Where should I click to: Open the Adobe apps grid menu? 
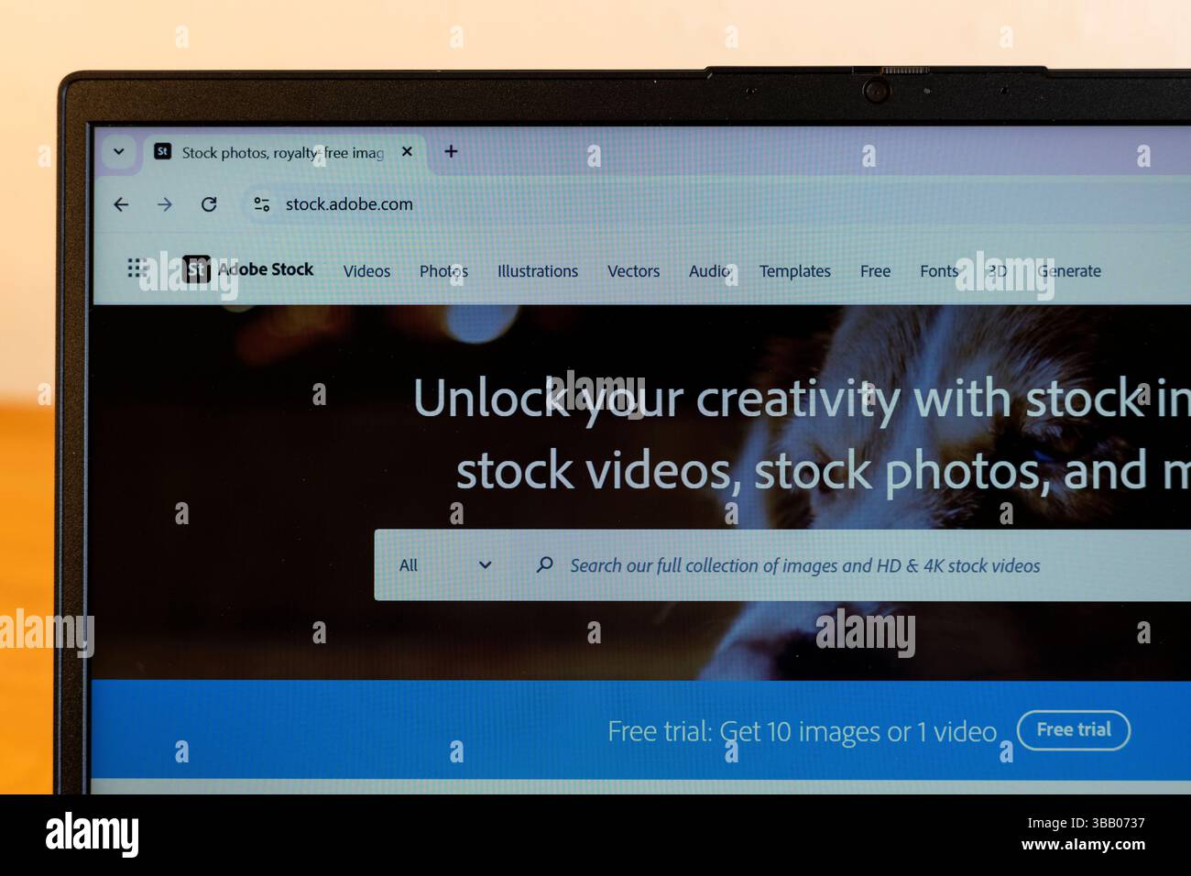pyautogui.click(x=137, y=268)
